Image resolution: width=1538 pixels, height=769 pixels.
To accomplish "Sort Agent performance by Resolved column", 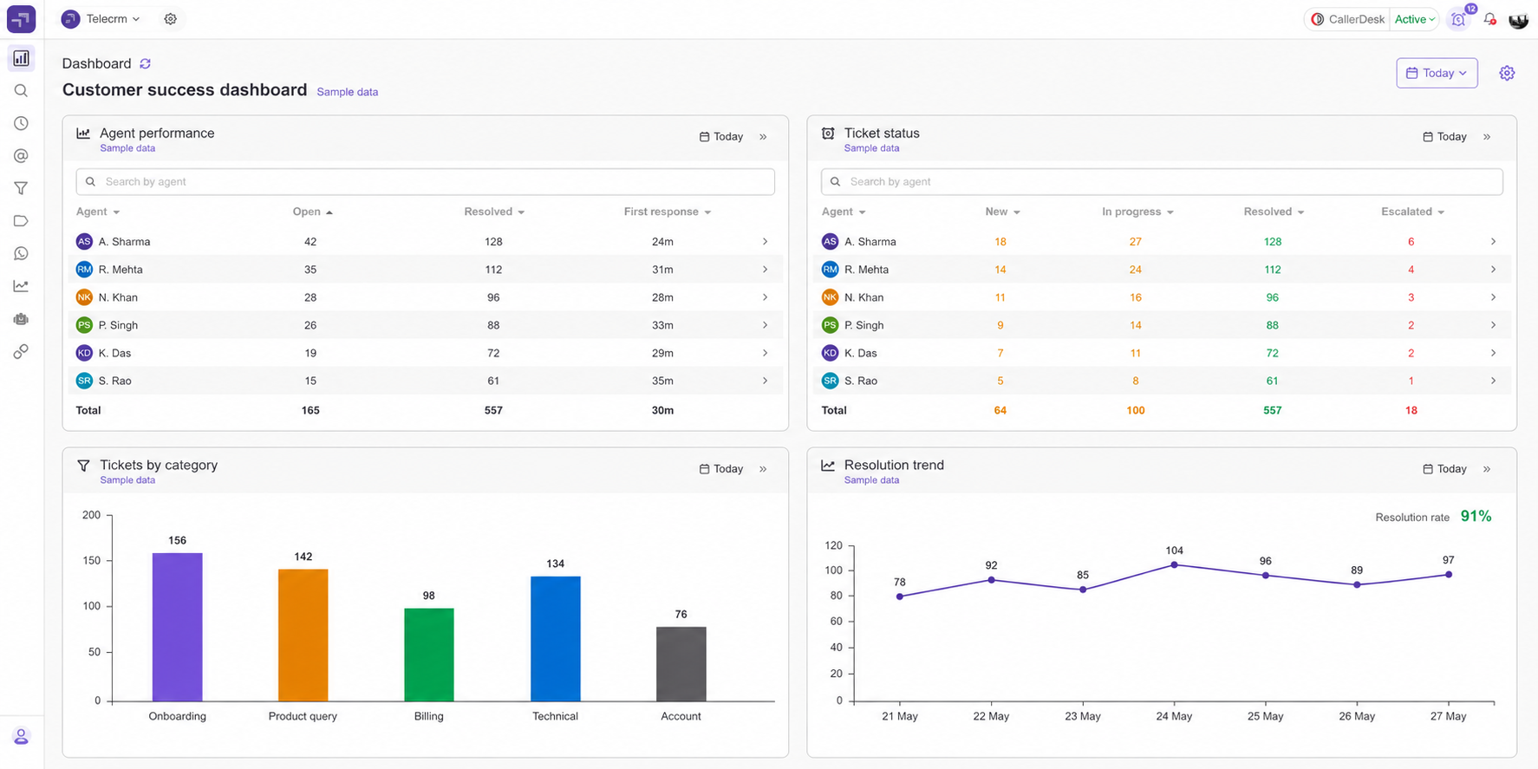I will (x=494, y=212).
